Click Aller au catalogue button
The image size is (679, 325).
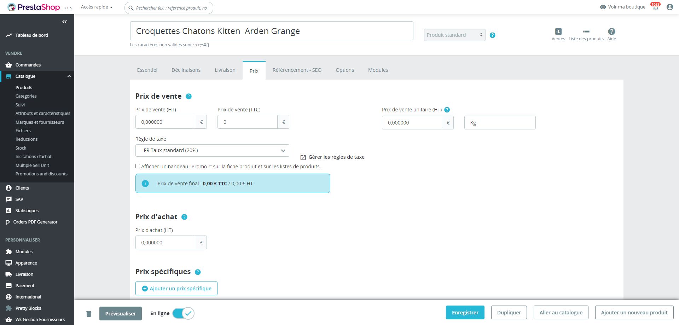click(561, 313)
